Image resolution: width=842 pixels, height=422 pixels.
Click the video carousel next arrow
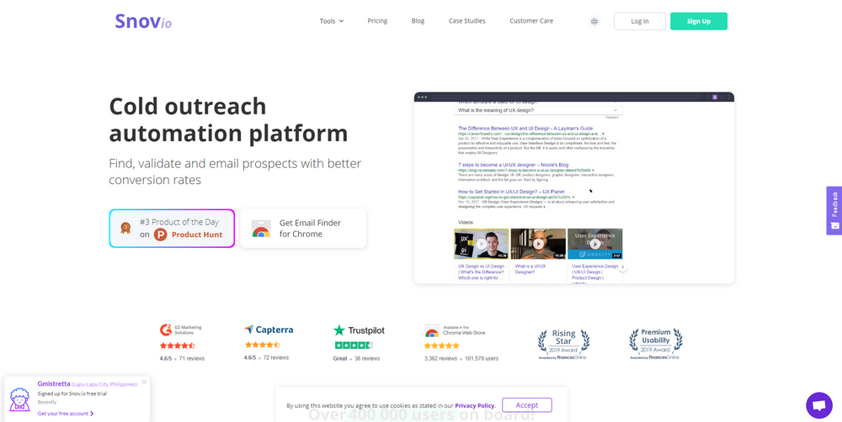click(622, 267)
